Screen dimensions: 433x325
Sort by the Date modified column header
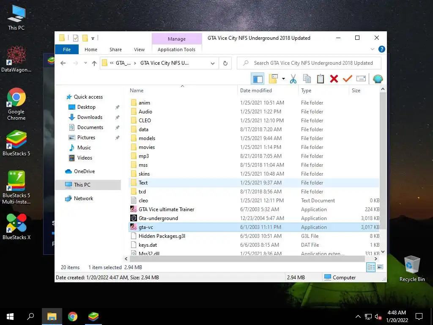click(x=268, y=91)
